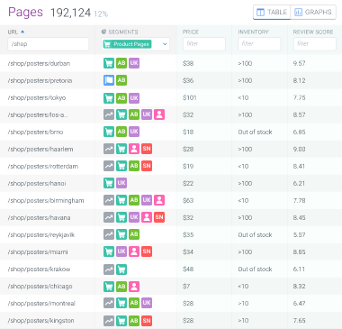Click the SN badge in the havana row
Screen dimensions: 342x329
pos(159,217)
